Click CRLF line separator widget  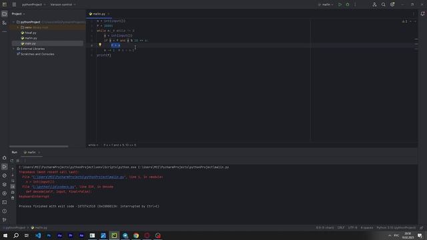click(341, 228)
